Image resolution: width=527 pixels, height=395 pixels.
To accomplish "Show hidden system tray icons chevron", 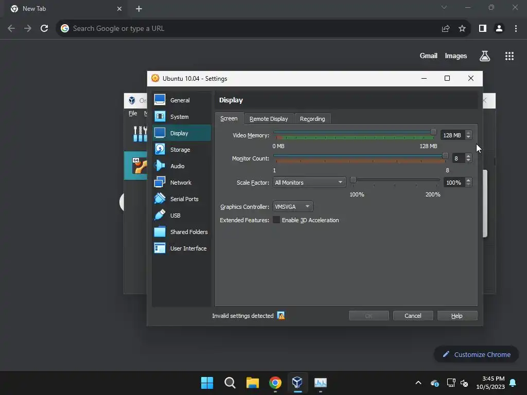I will coord(418,383).
